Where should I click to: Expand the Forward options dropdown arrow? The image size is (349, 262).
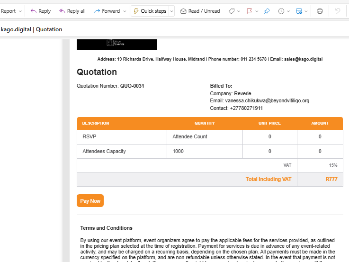click(125, 11)
